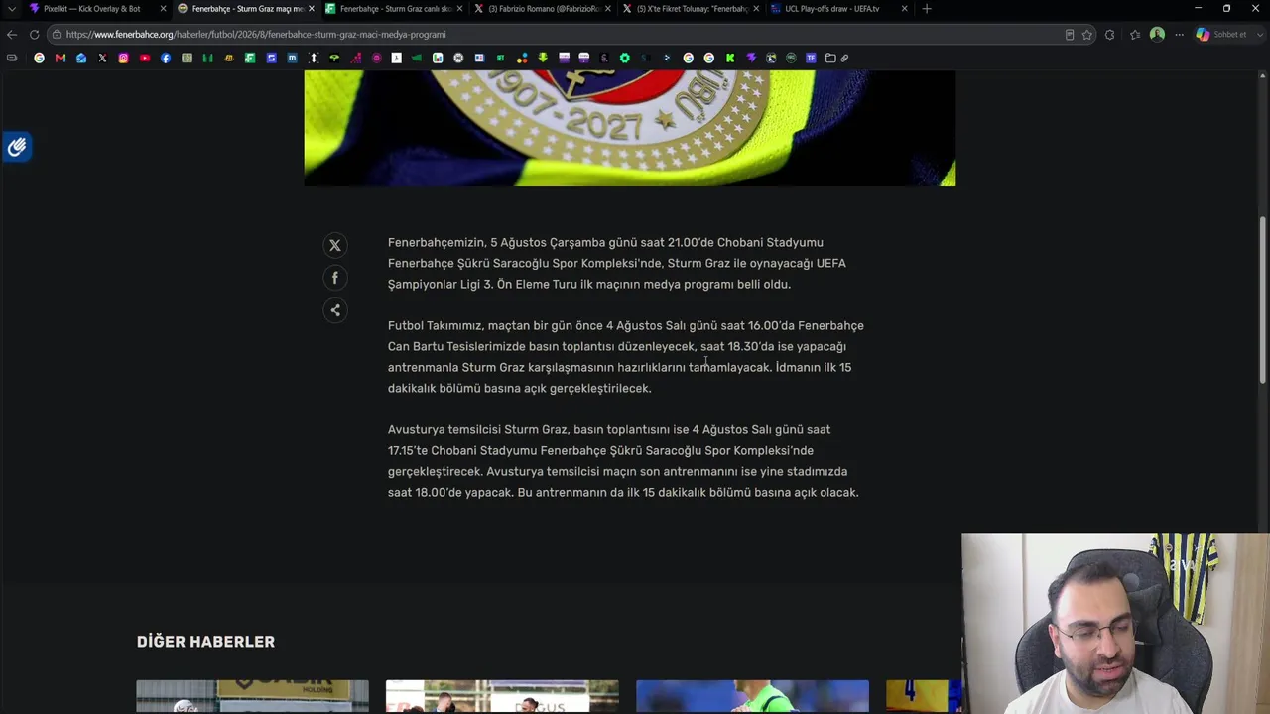This screenshot has width=1270, height=714.
Task: Open the Facebook bookmark in bookmarks bar
Action: coord(166,58)
